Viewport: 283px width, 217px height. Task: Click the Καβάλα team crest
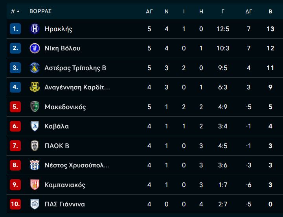click(x=35, y=126)
